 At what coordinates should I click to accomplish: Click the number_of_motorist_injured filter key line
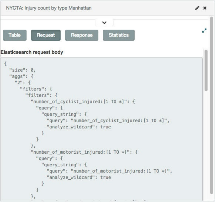85,152
